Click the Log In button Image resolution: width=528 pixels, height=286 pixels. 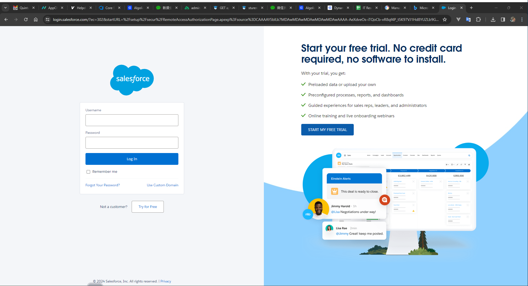coord(132,159)
